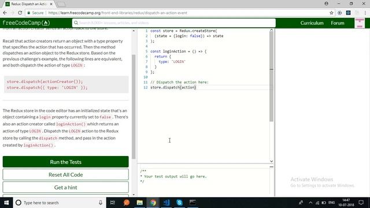Click the network icon in tray
Viewport: 370px width, 208px height.
pos(317,203)
